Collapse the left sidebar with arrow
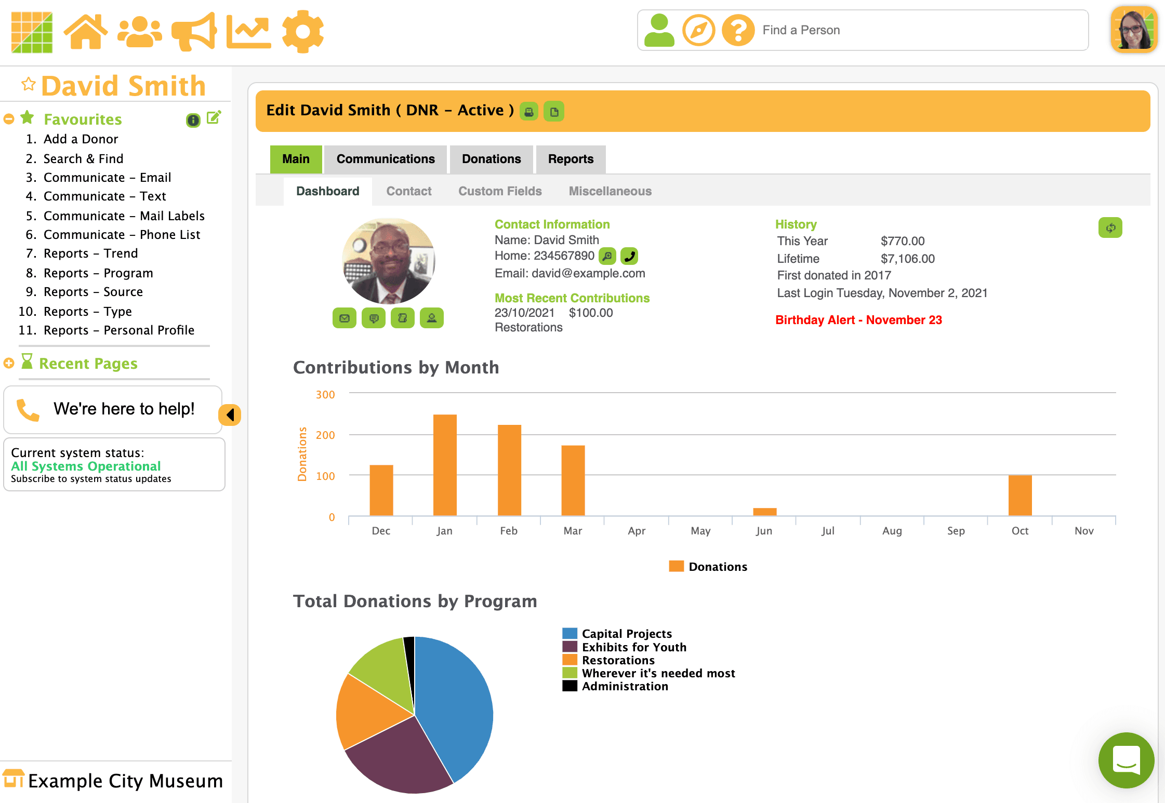Viewport: 1165px width, 803px height. click(230, 414)
